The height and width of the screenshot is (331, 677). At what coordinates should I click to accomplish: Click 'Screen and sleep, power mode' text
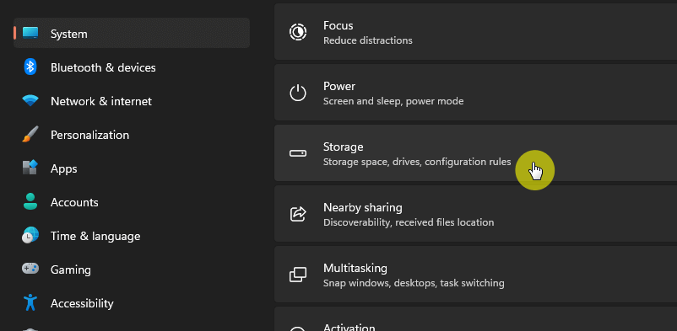coord(393,101)
